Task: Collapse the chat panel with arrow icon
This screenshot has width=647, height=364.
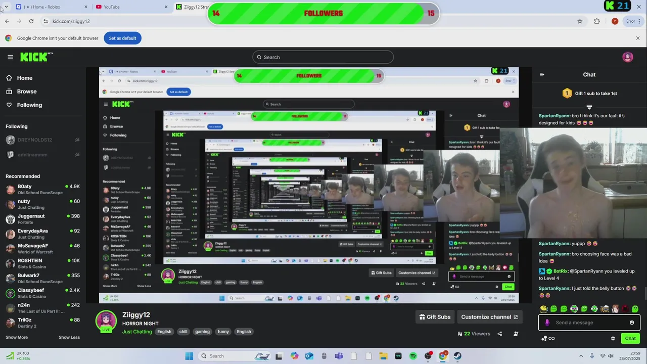Action: [x=542, y=75]
